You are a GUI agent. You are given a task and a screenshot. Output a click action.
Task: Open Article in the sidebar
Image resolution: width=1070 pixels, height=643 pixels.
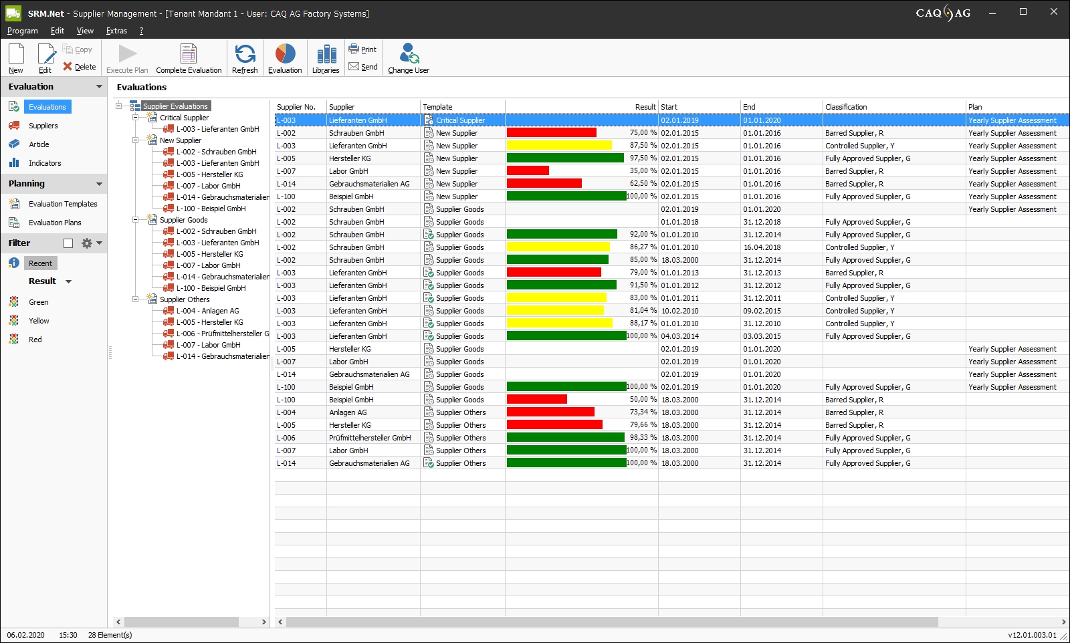pos(39,144)
